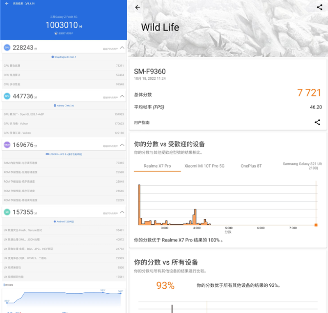Tap the CPU 算数运算 row
The image size is (328, 313).
(x=64, y=66)
